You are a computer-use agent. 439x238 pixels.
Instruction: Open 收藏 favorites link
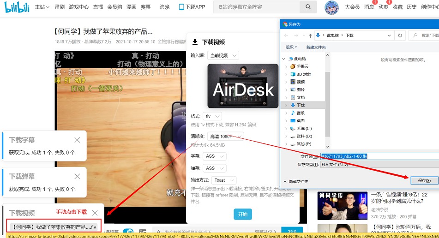(x=397, y=7)
